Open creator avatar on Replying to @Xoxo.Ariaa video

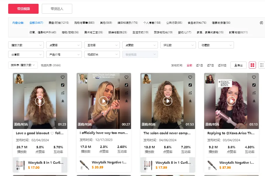(210, 79)
